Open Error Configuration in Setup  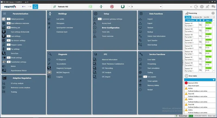click(x=111, y=28)
